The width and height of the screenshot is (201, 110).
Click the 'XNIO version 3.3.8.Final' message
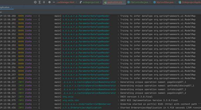136,97
